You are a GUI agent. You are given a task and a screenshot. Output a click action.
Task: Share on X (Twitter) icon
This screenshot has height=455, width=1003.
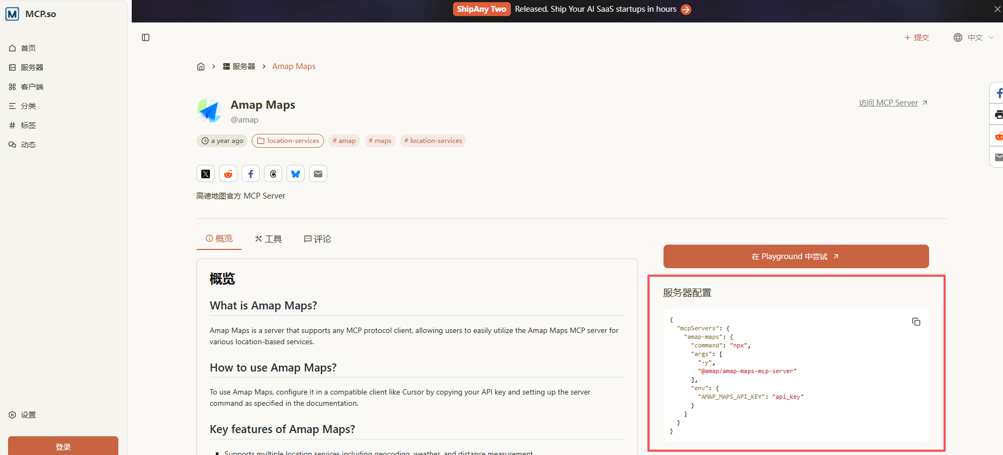click(206, 174)
